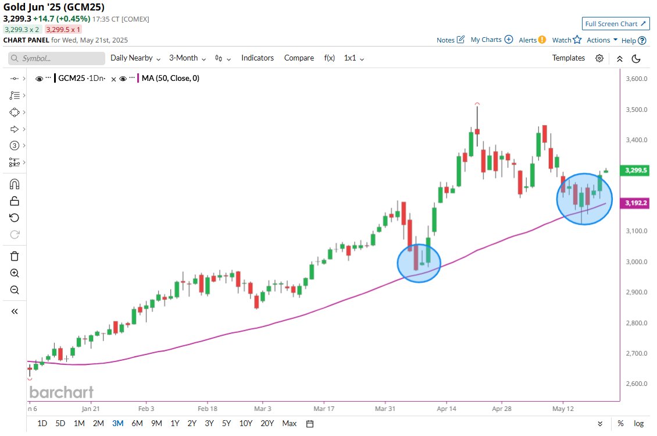
Task: Remove the GCM25 series with X
Action: pos(113,79)
